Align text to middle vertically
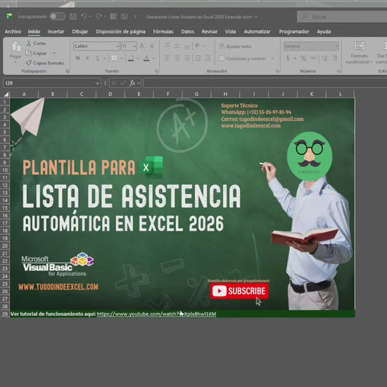 (x=177, y=46)
